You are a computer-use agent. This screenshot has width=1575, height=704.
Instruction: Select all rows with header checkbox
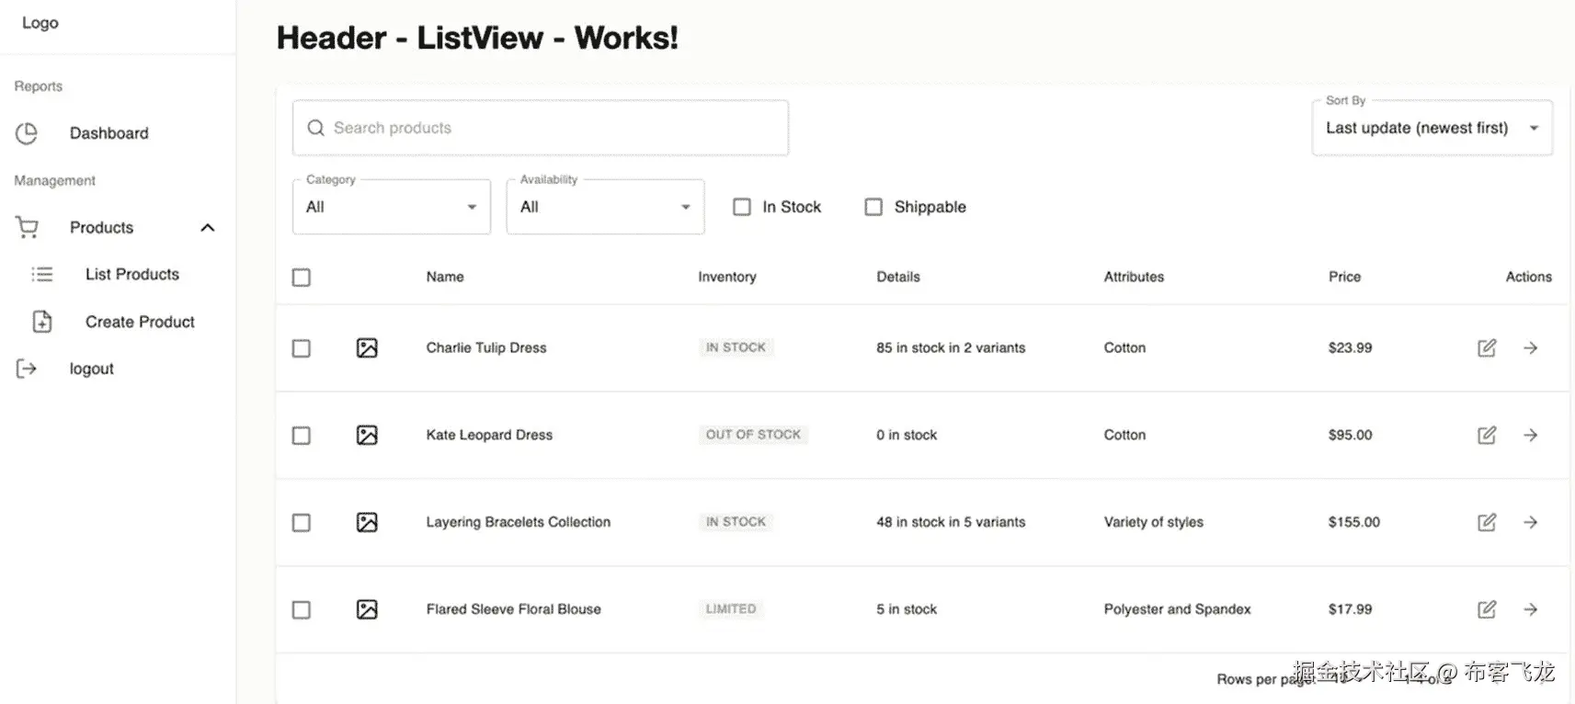(301, 277)
